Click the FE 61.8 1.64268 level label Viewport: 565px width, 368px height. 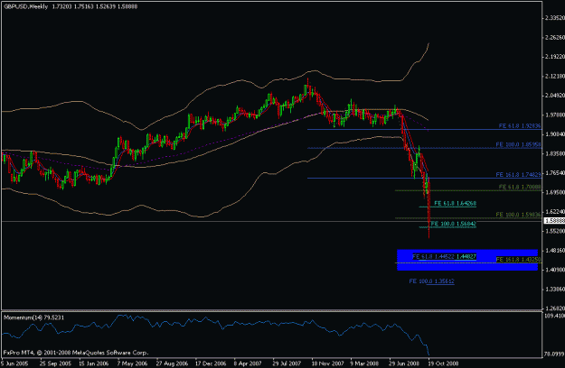[x=455, y=204]
